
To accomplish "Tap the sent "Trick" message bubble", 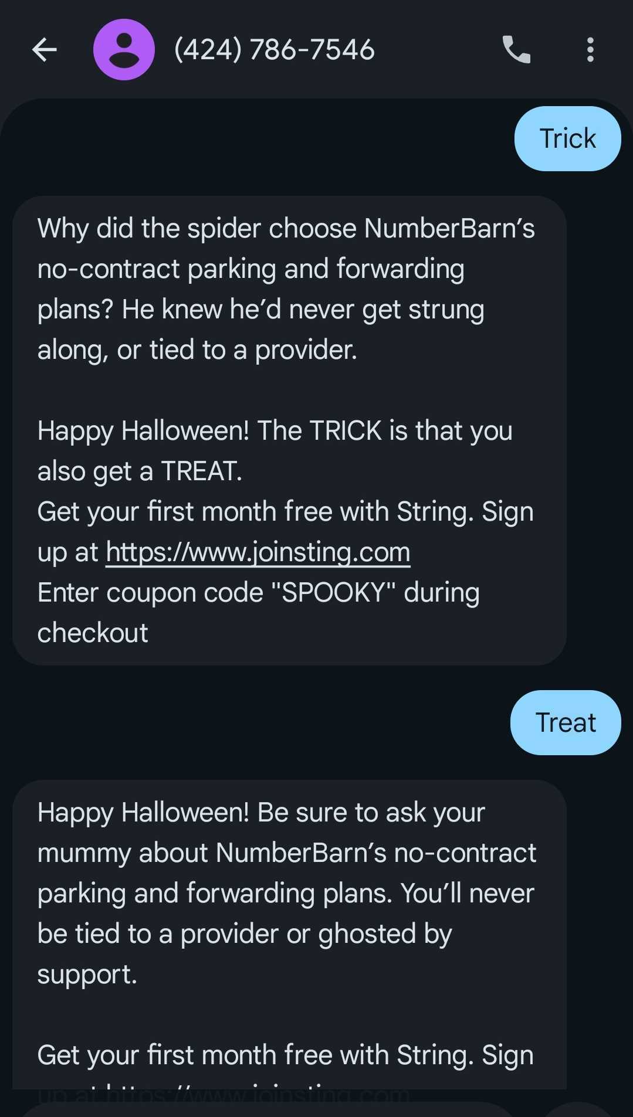I will 567,139.
